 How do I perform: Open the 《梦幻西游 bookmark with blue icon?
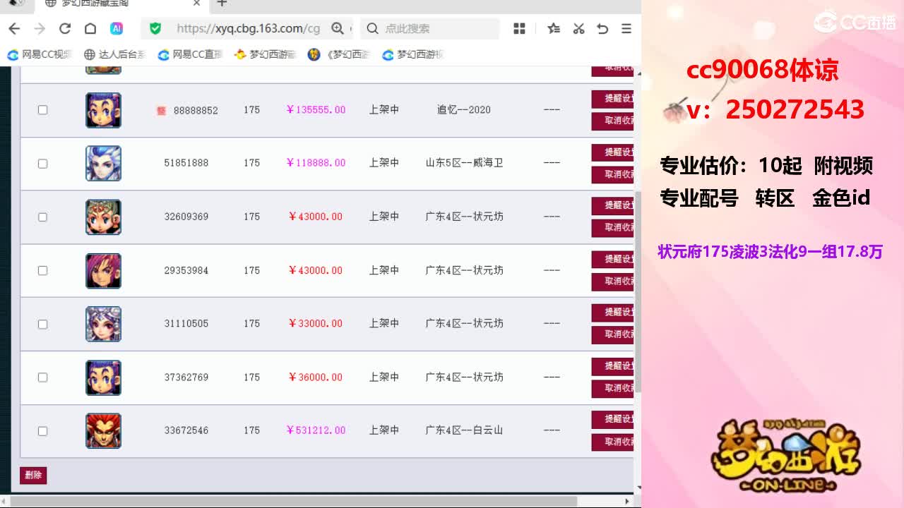(x=340, y=54)
